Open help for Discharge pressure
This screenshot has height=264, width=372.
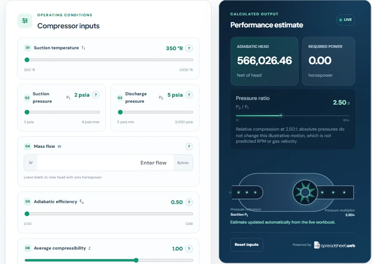[x=189, y=95]
